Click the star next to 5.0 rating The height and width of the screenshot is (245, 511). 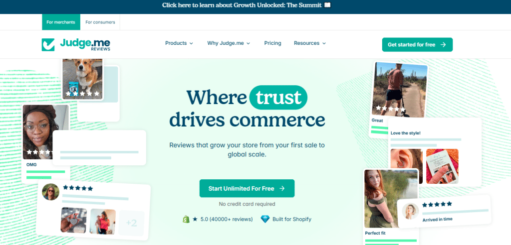pos(195,219)
